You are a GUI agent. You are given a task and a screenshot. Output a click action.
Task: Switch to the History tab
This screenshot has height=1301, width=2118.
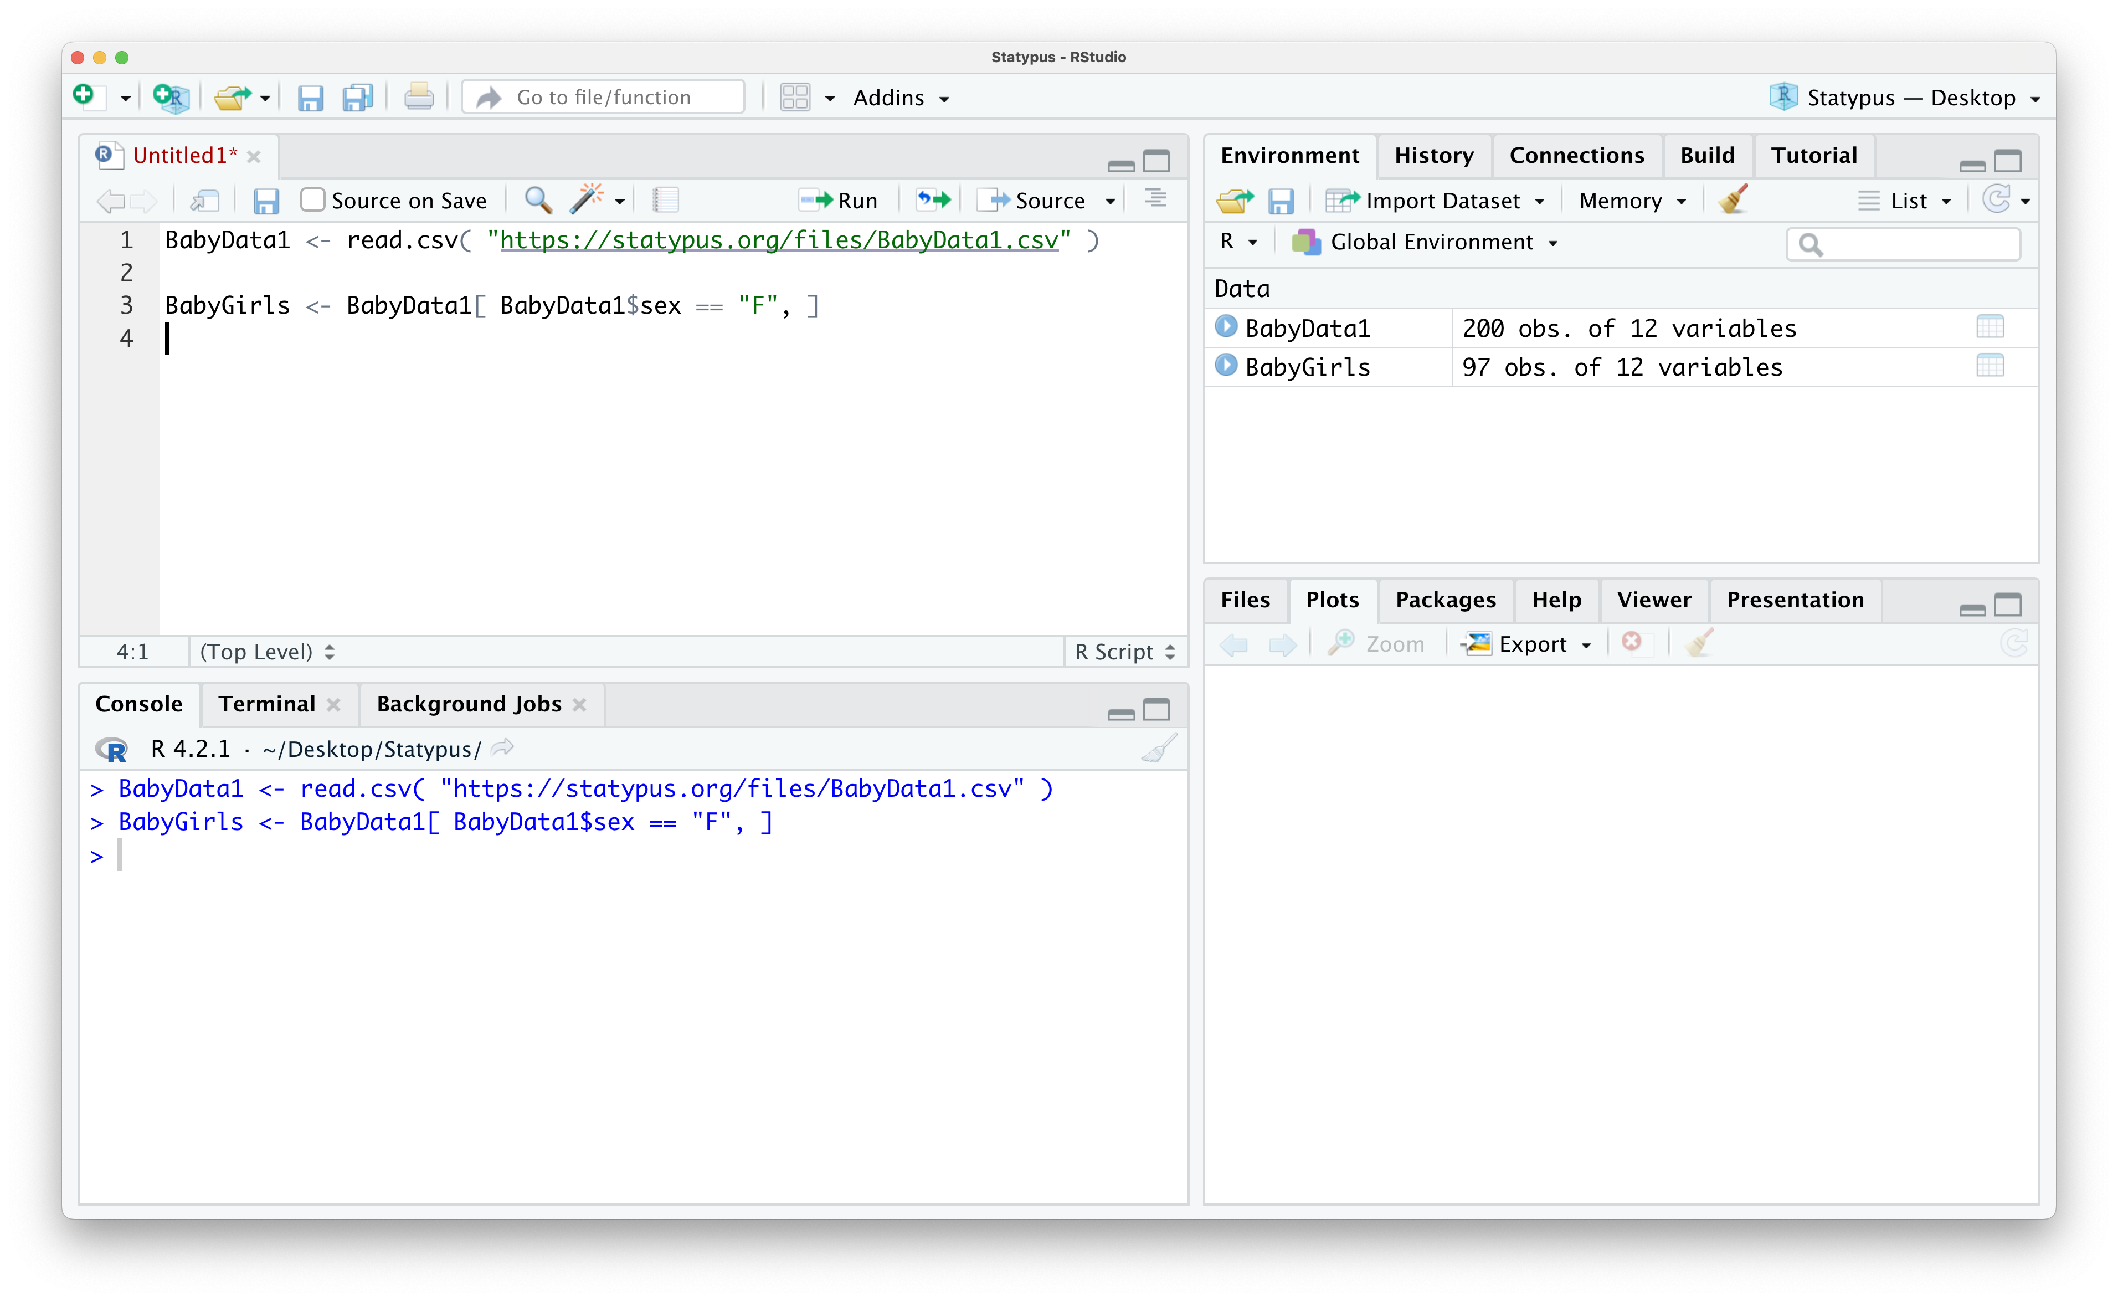point(1433,155)
